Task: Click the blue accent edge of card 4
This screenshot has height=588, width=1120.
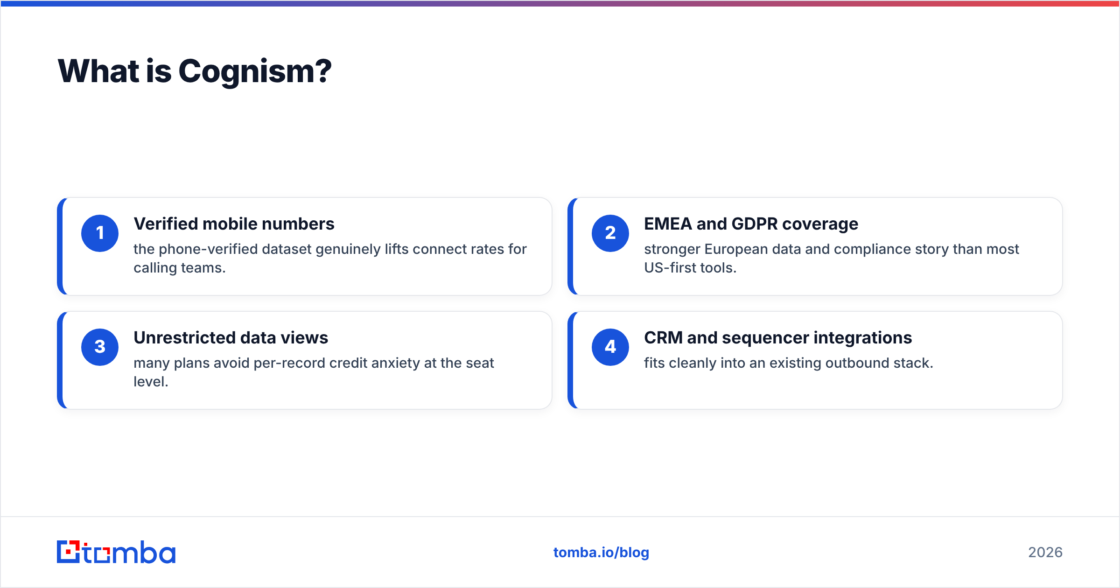Action: [571, 360]
